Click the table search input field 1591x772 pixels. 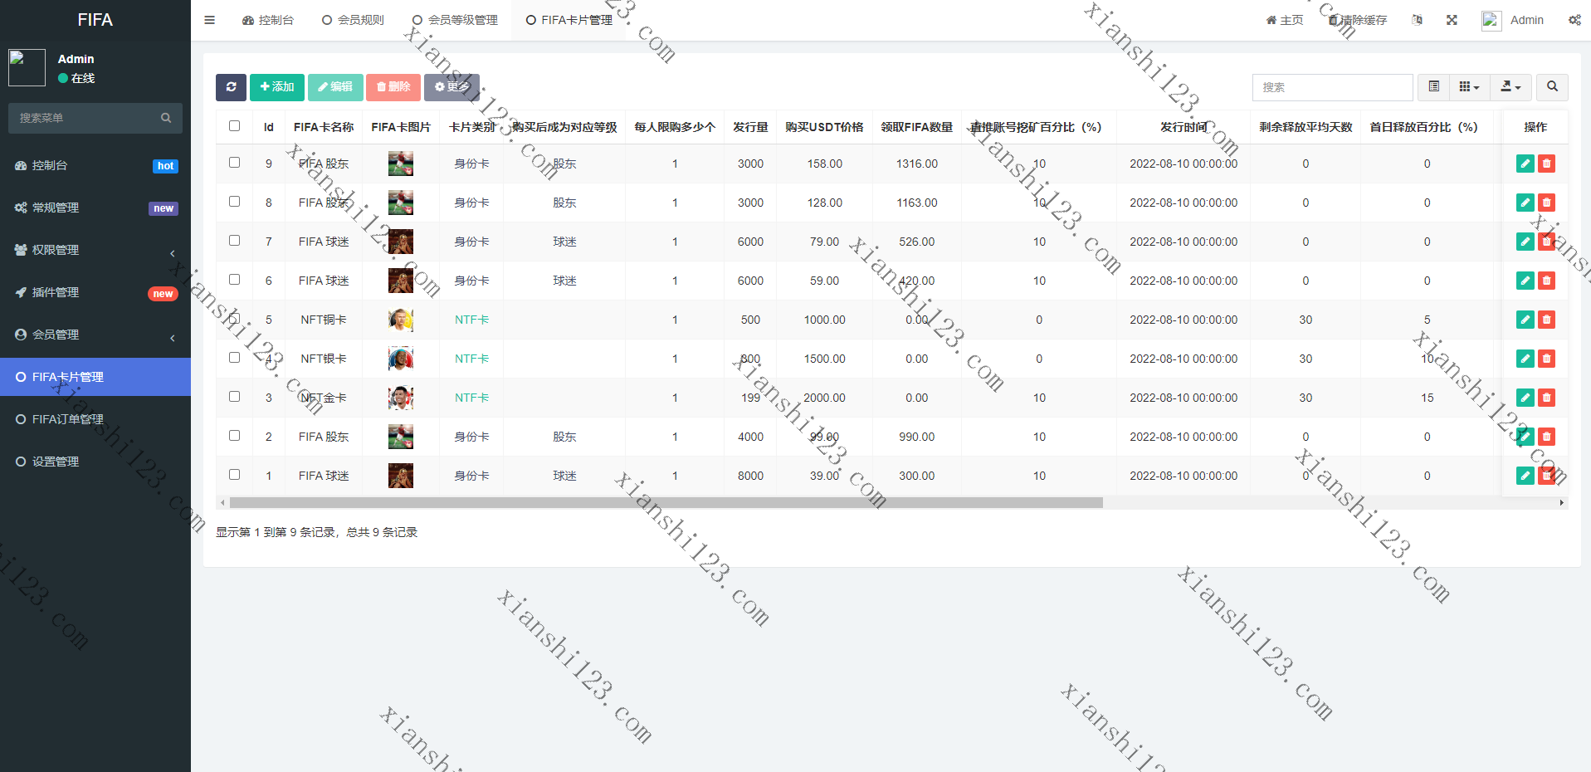pyautogui.click(x=1332, y=87)
